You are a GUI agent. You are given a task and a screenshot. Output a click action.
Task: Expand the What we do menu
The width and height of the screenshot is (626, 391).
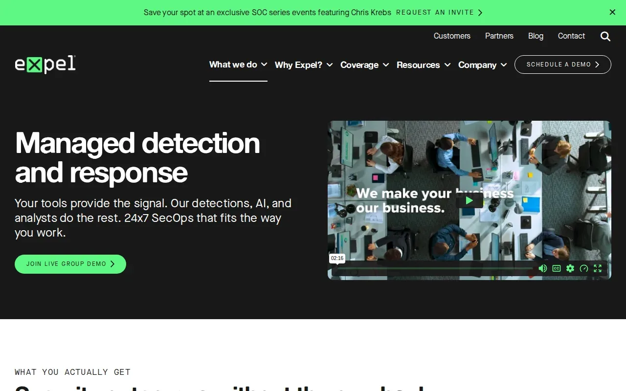click(238, 65)
